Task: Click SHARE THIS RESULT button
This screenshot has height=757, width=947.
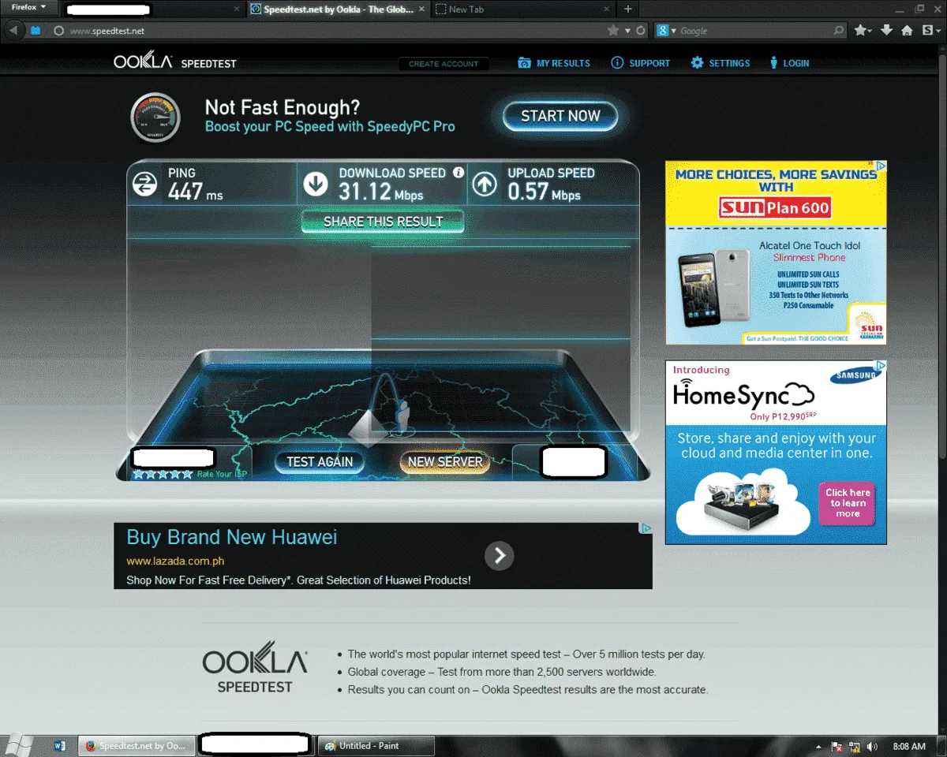Action: [383, 222]
